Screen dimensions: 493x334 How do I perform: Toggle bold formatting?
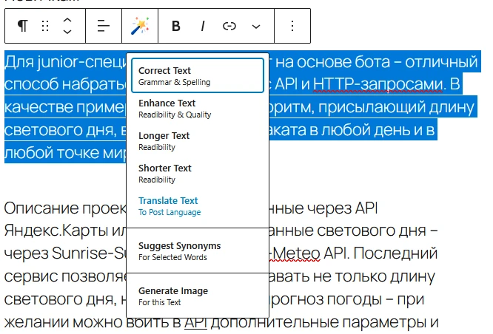click(176, 26)
